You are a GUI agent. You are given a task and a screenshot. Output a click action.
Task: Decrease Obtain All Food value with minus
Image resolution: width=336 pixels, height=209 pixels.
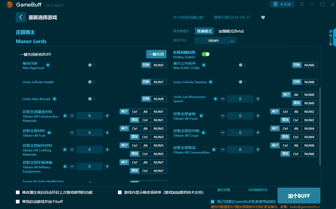(223, 116)
